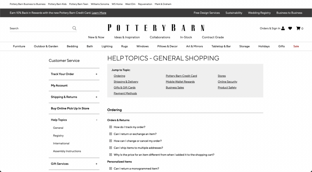Click the Learn More credit card link
The image size is (312, 172).
[x=99, y=13]
